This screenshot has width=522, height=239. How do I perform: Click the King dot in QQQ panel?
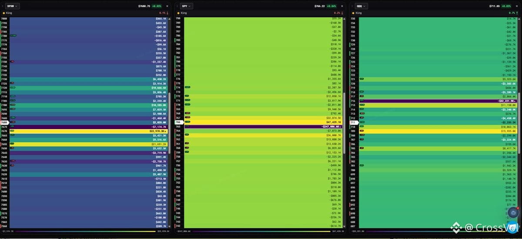tap(352, 13)
